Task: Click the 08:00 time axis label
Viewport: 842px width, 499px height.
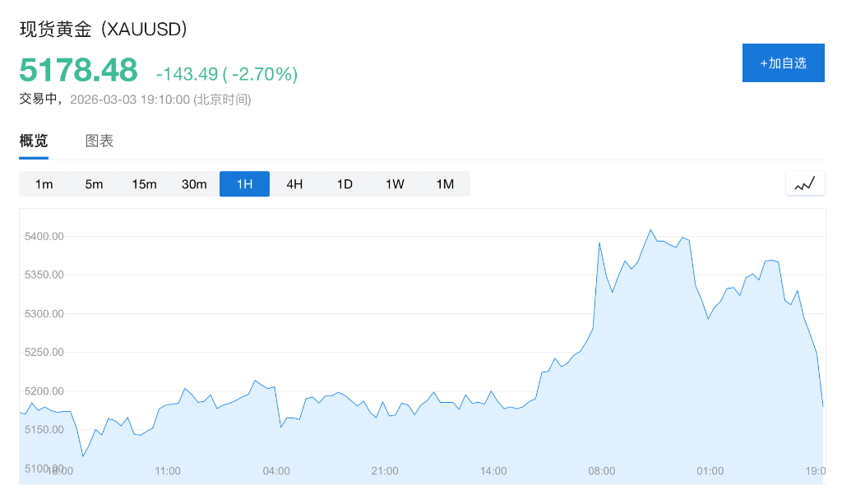Action: (x=602, y=471)
